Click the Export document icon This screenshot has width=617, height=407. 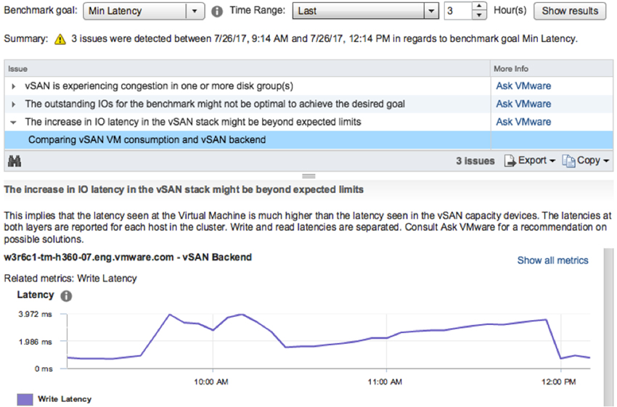click(510, 161)
